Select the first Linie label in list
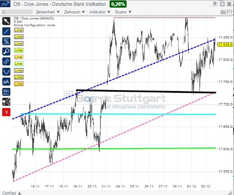This screenshot has width=234, height=195. pos(18,30)
